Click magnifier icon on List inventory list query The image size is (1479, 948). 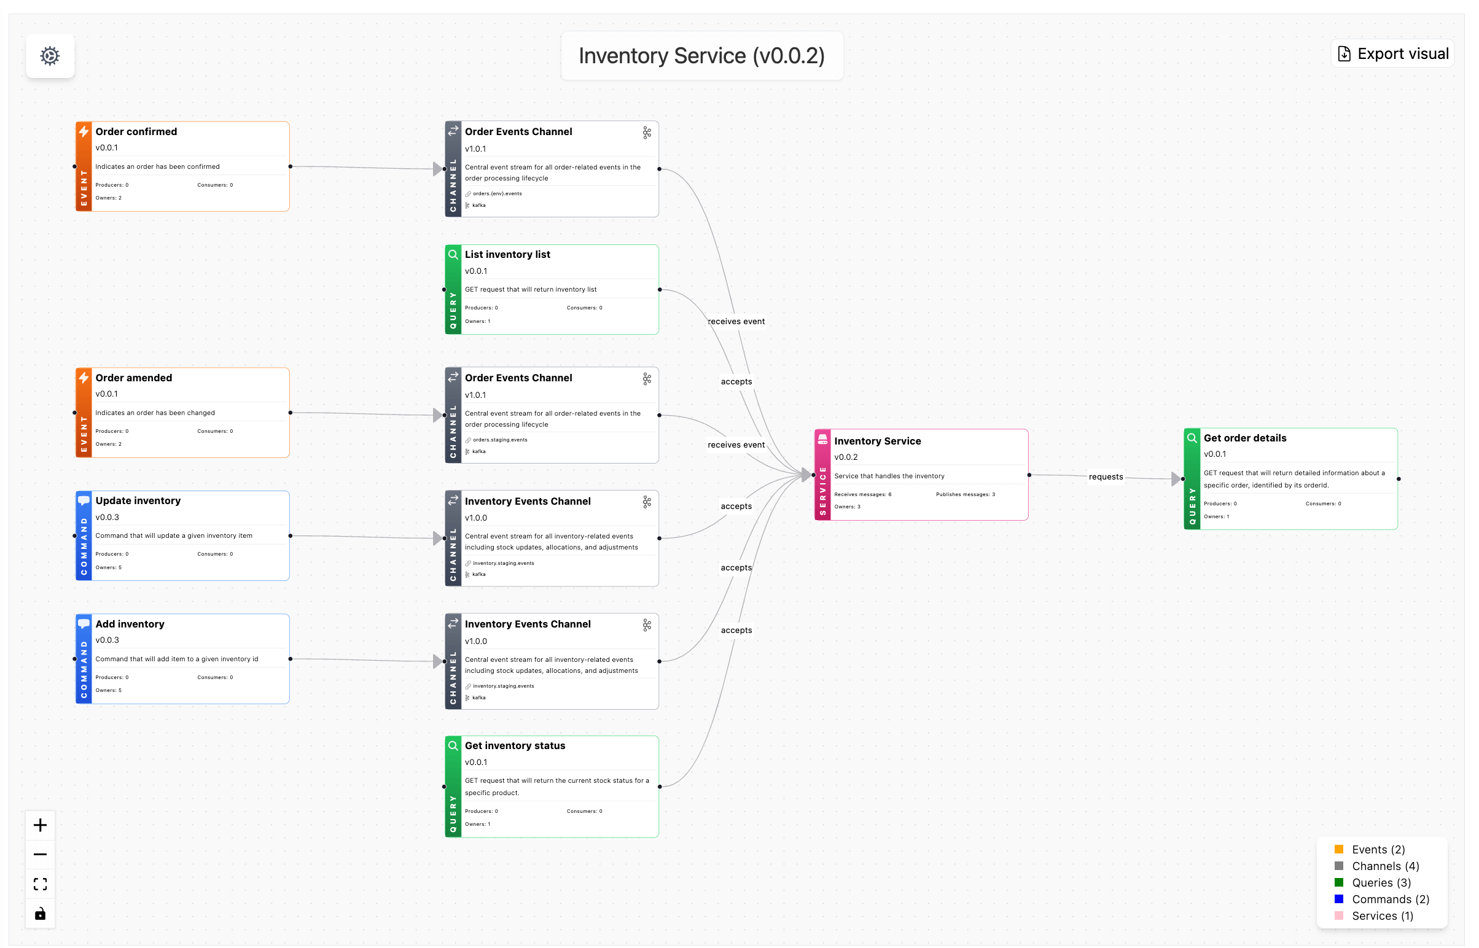pos(453,254)
